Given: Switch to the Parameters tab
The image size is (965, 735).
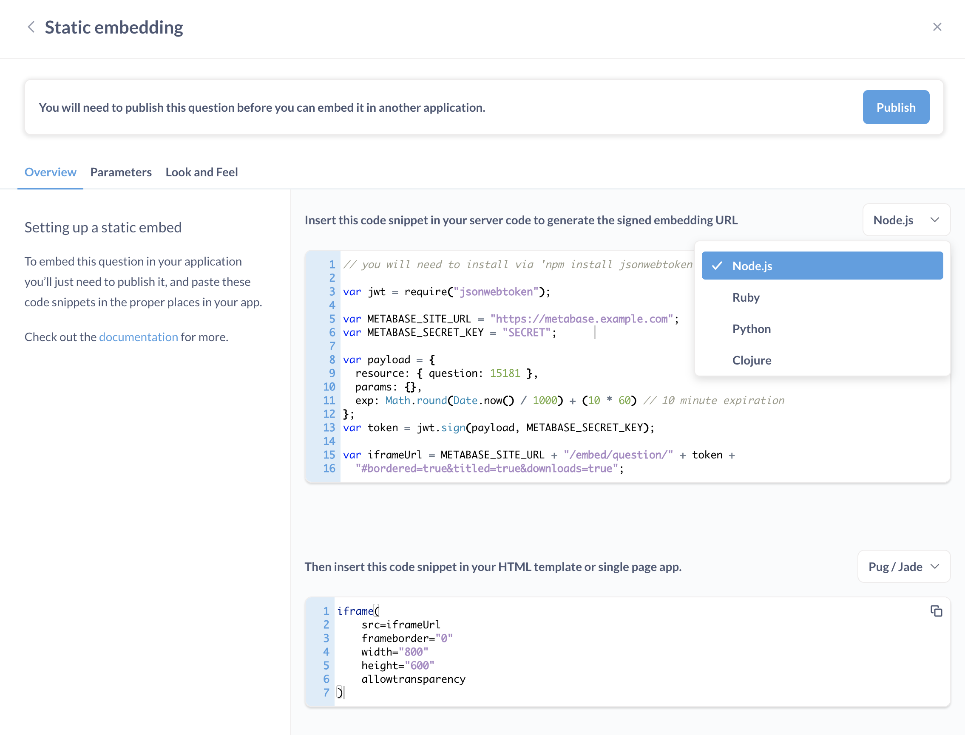Looking at the screenshot, I should 121,172.
